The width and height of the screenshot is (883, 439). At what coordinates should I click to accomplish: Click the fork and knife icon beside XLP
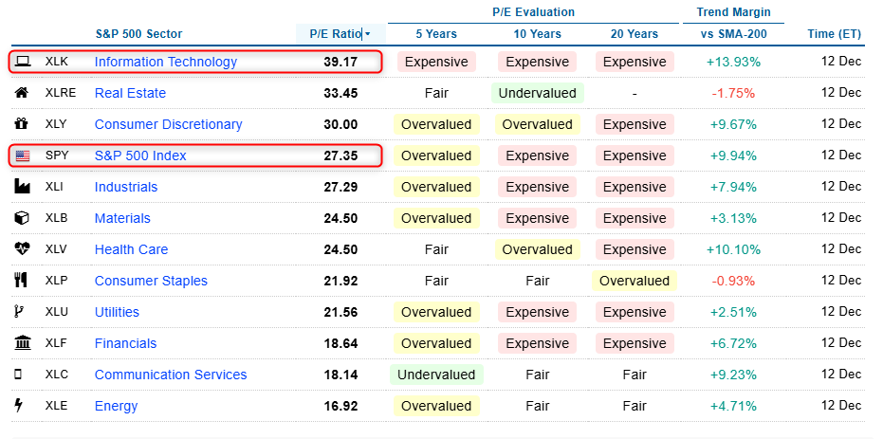(x=22, y=281)
